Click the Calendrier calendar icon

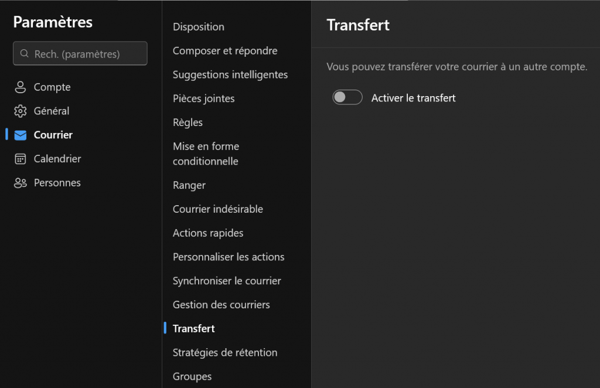click(21, 159)
